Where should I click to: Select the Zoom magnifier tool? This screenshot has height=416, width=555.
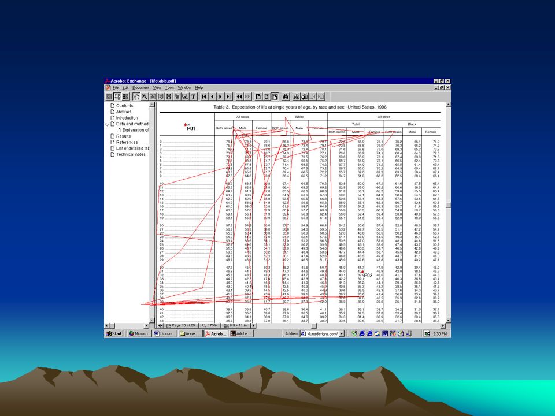144,96
